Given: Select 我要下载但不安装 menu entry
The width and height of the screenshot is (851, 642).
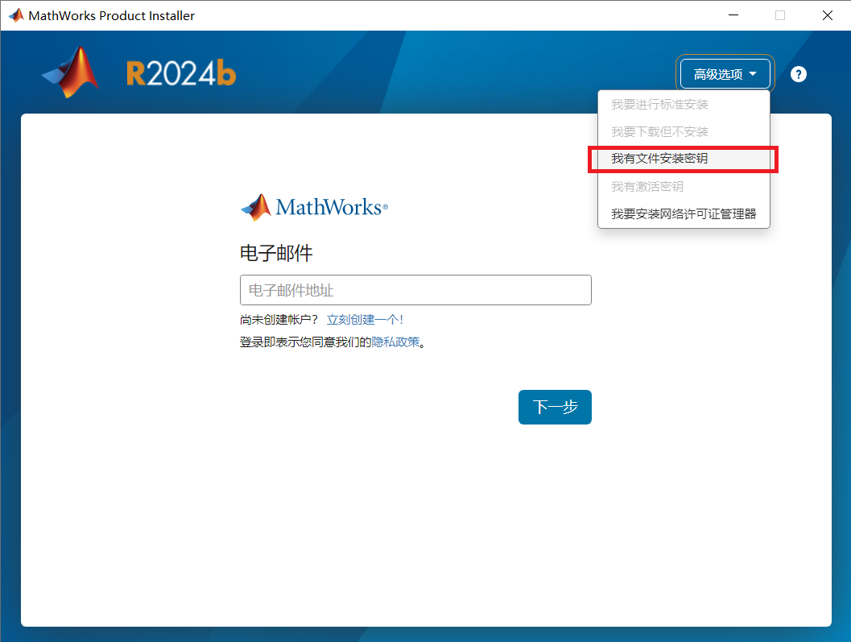Looking at the screenshot, I should (x=684, y=132).
